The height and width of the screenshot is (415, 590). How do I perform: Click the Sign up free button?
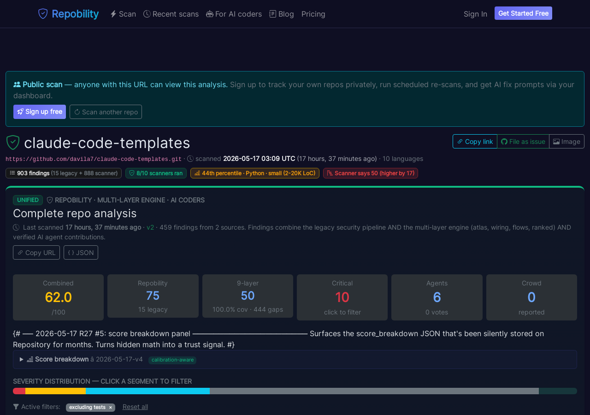[x=40, y=112]
